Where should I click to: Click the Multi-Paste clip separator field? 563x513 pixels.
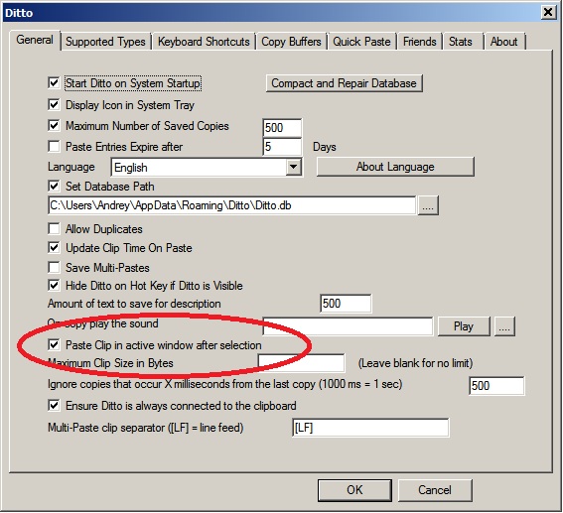[370, 428]
